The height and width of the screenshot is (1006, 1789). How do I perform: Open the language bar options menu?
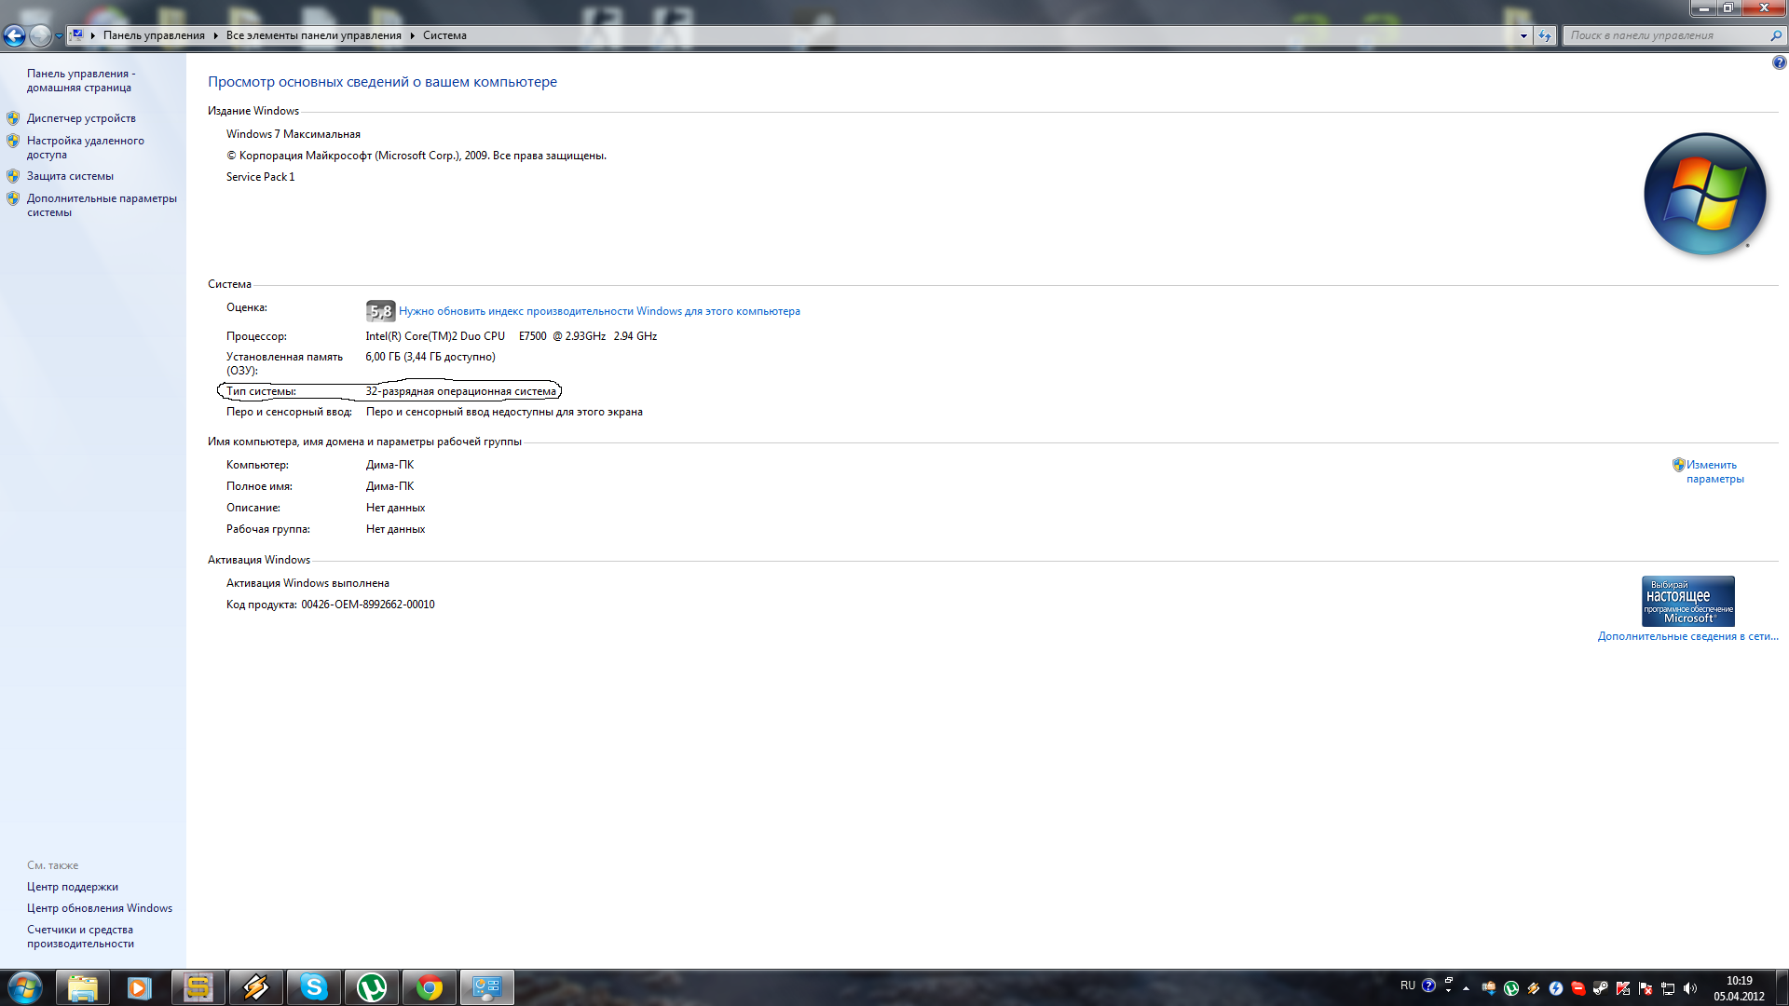[1448, 991]
